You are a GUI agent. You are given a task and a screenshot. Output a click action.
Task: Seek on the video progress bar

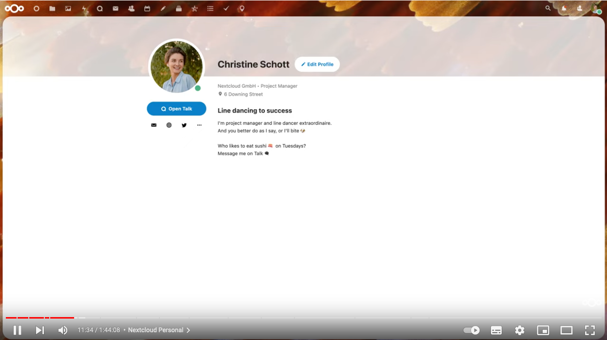[303, 318]
